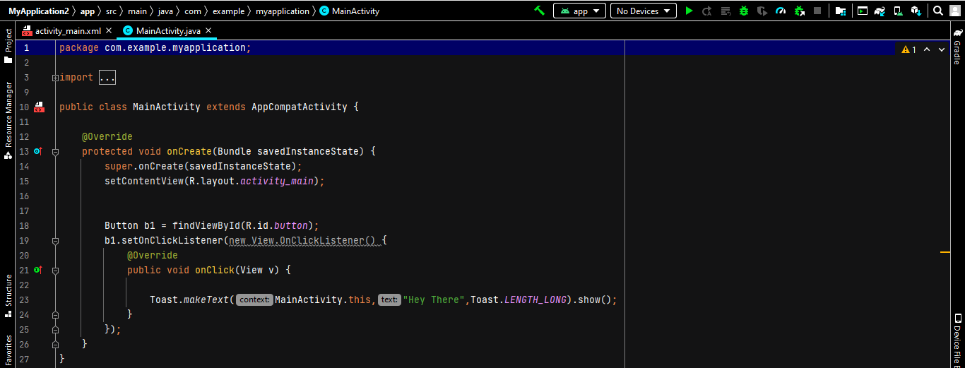Click AppCompatActivity in the class declaration
The image size is (965, 368).
click(300, 107)
